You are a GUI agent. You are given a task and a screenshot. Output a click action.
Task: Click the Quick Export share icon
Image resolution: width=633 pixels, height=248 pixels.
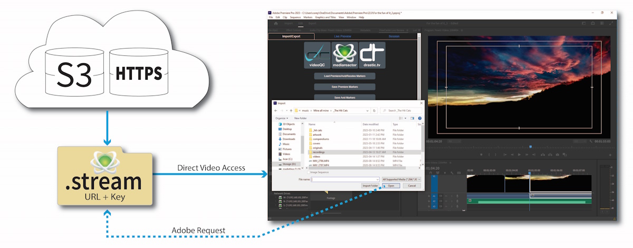[593, 23]
